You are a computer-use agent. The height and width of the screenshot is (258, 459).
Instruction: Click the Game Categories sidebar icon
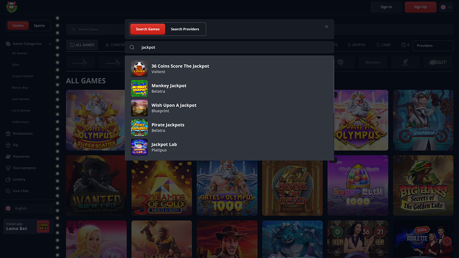click(x=8, y=44)
